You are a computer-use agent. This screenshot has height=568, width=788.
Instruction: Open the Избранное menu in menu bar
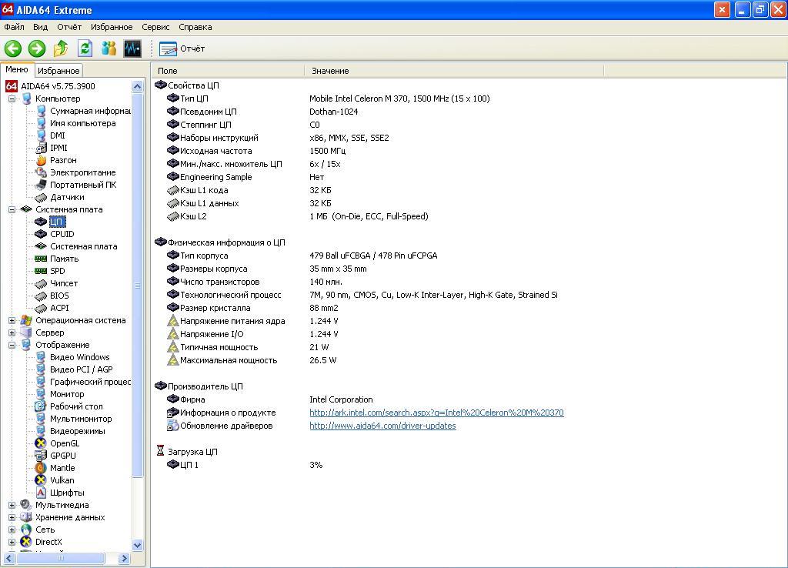112,27
